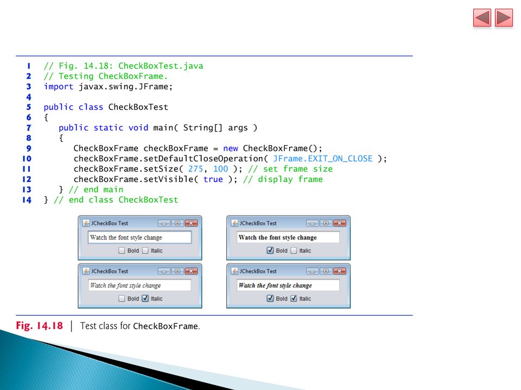This screenshot has width=521, height=390.
Task: Click the 'Test class for CheckBoxFrame.' caption
Action: [x=140, y=326]
